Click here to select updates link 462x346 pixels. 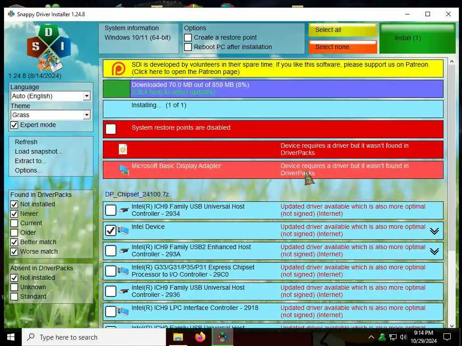[173, 92]
